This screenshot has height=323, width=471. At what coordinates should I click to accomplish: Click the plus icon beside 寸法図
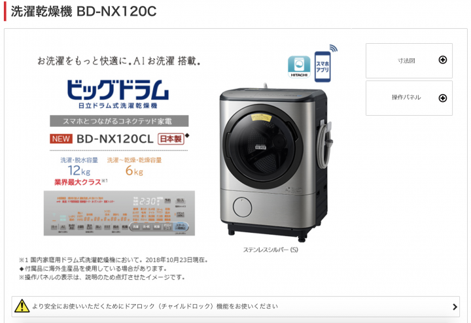coord(442,60)
